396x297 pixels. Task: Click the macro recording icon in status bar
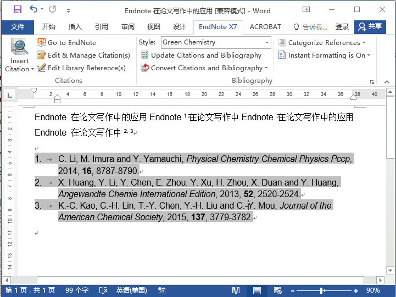(x=161, y=291)
